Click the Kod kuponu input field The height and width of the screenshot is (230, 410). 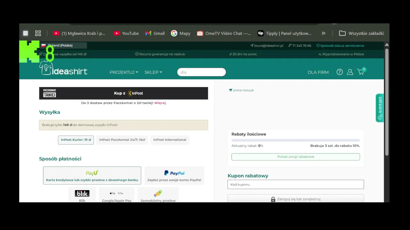coord(296,184)
